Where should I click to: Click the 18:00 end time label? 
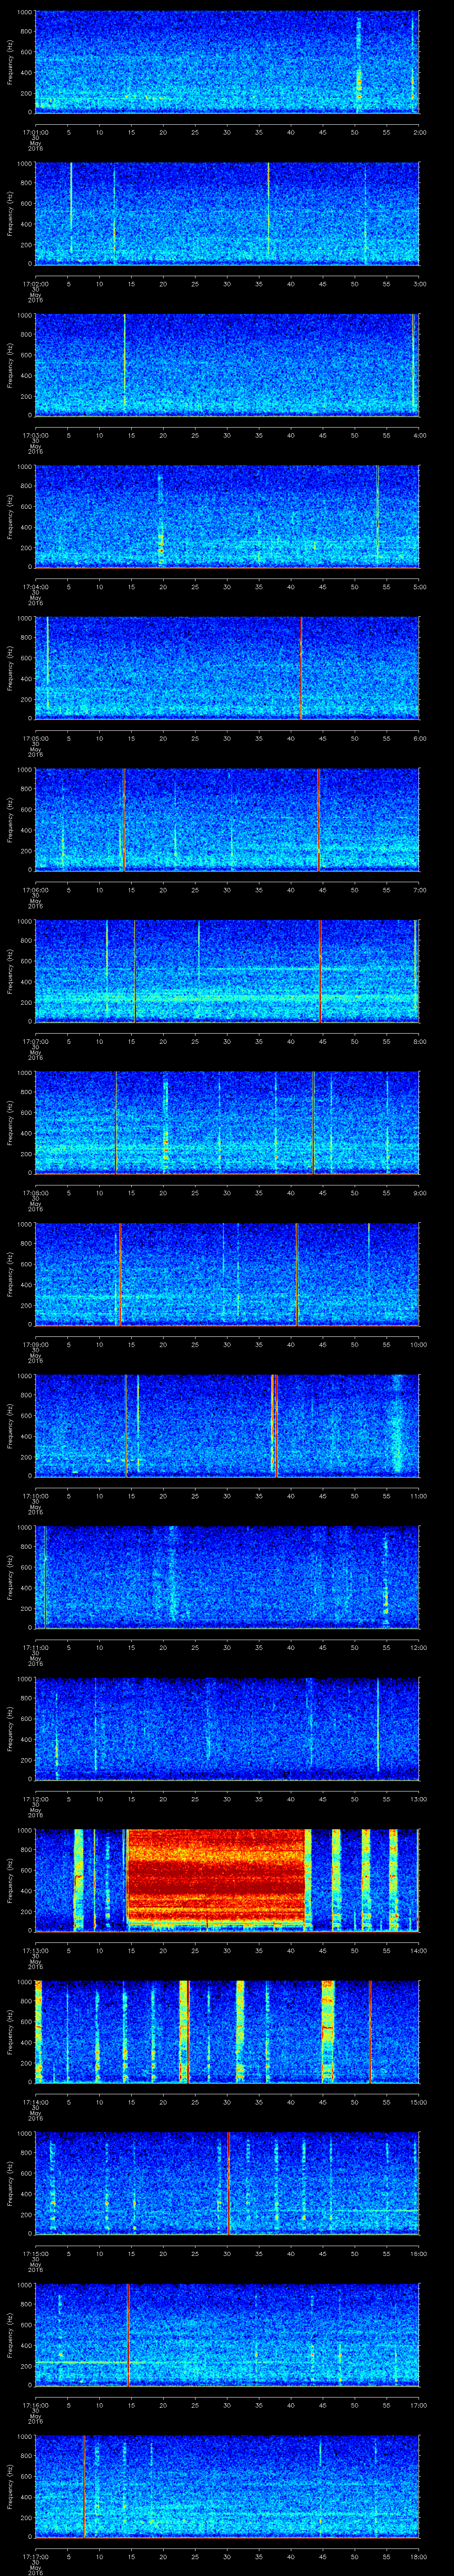419,2558
